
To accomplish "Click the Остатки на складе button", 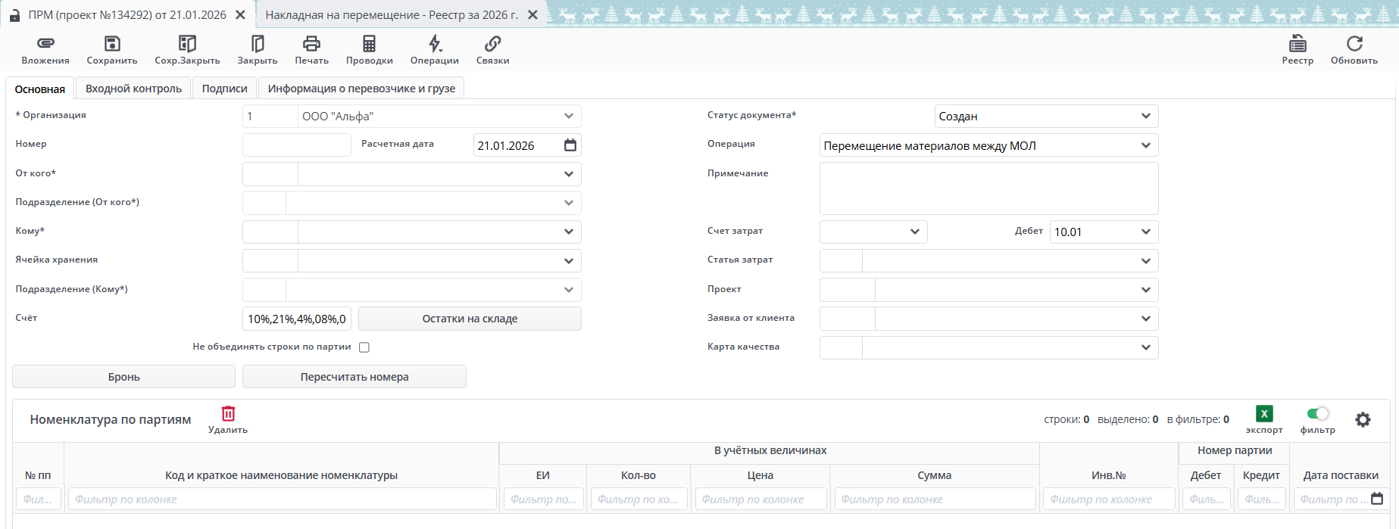I will pos(470,319).
